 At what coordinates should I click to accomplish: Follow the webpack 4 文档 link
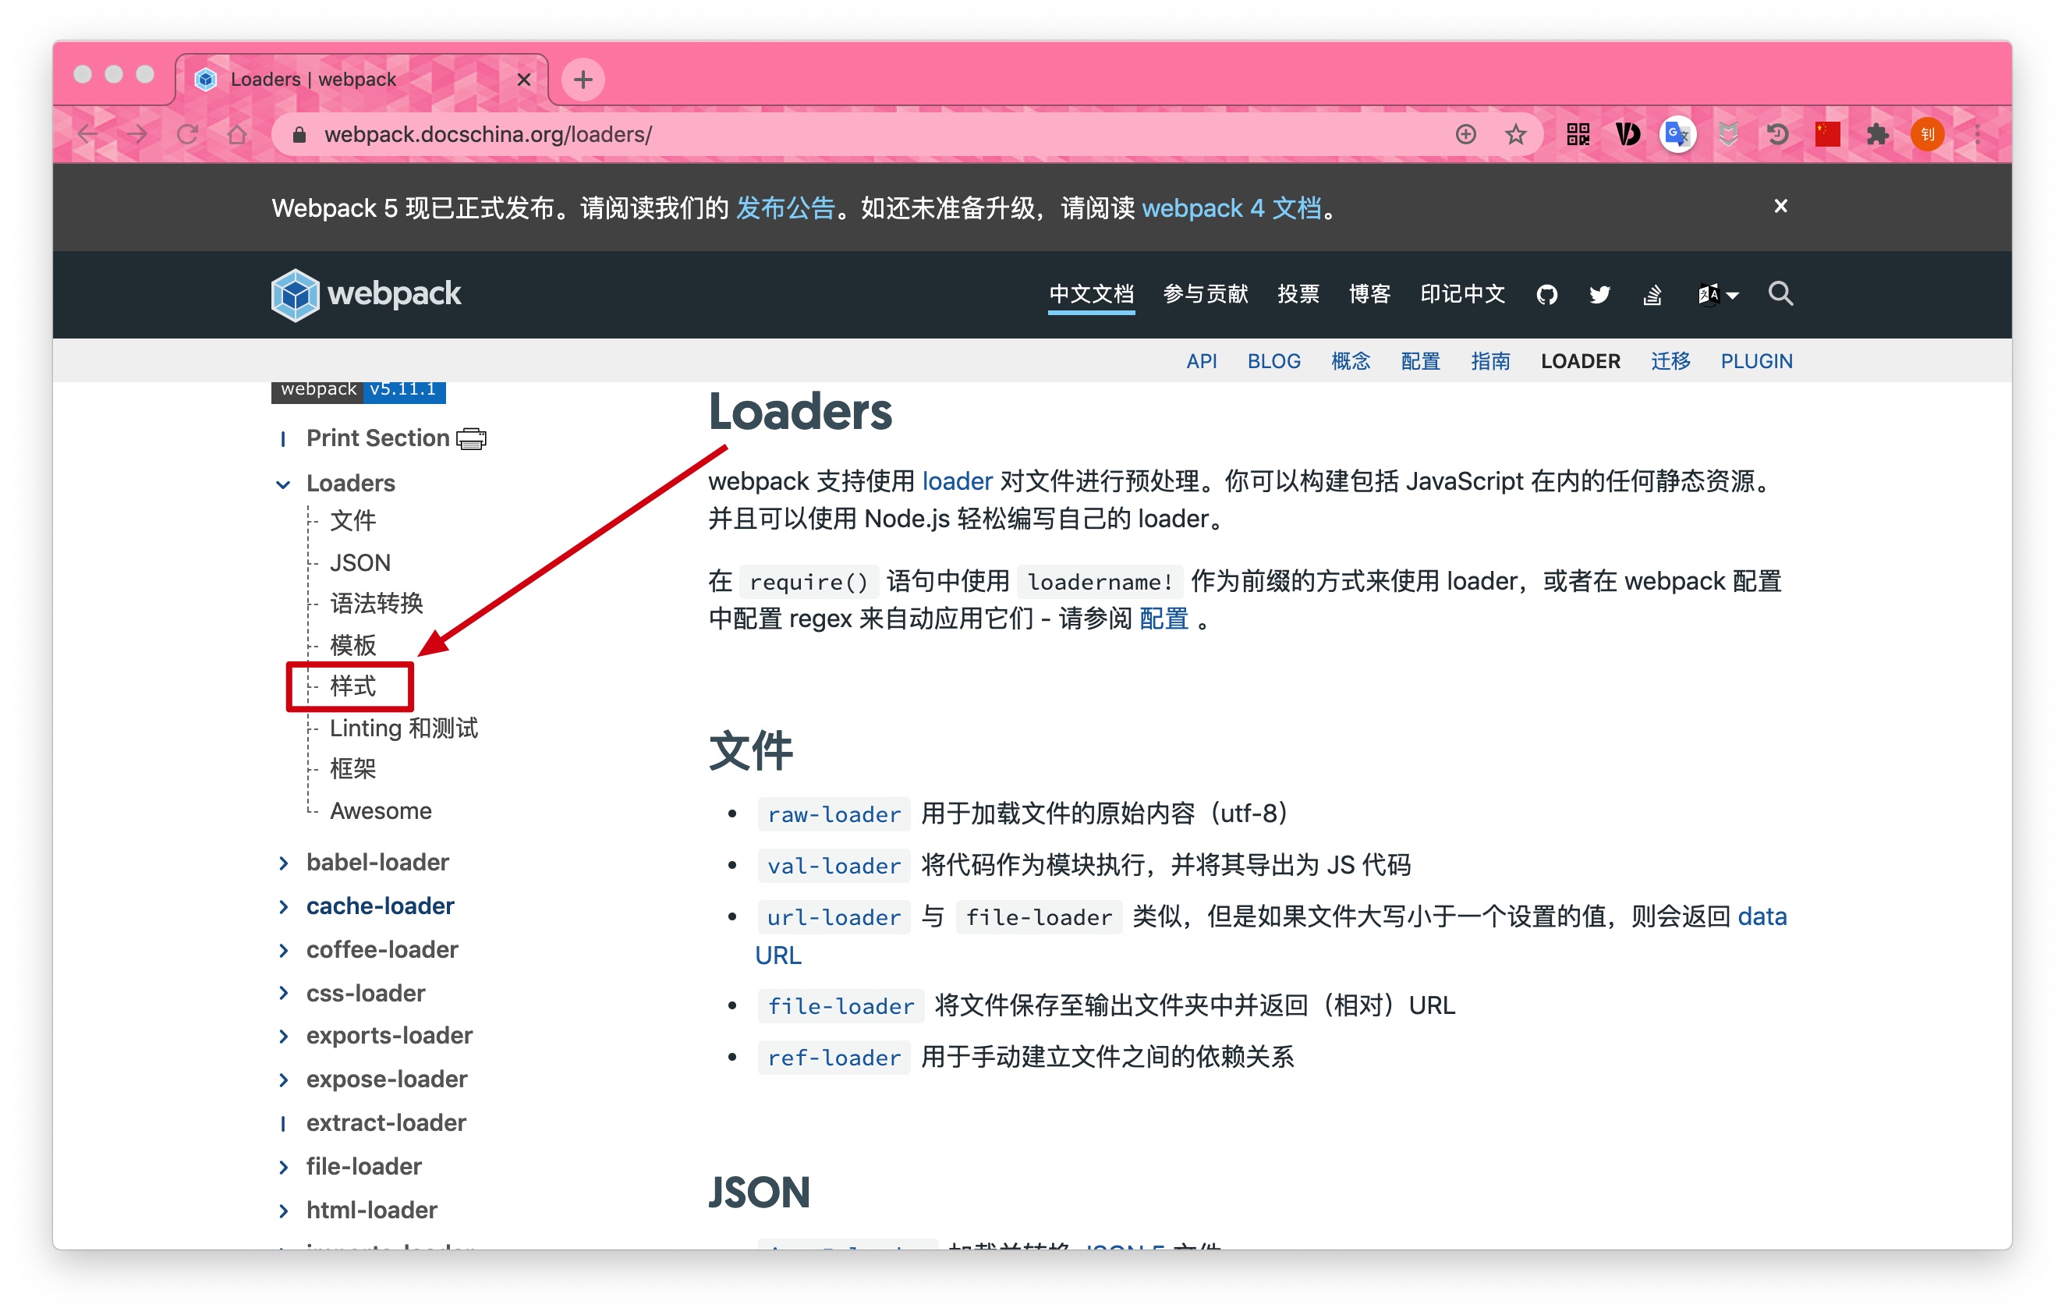[1231, 207]
